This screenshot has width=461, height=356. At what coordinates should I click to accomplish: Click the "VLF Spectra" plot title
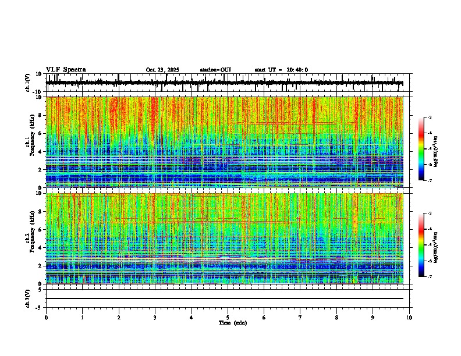point(66,69)
